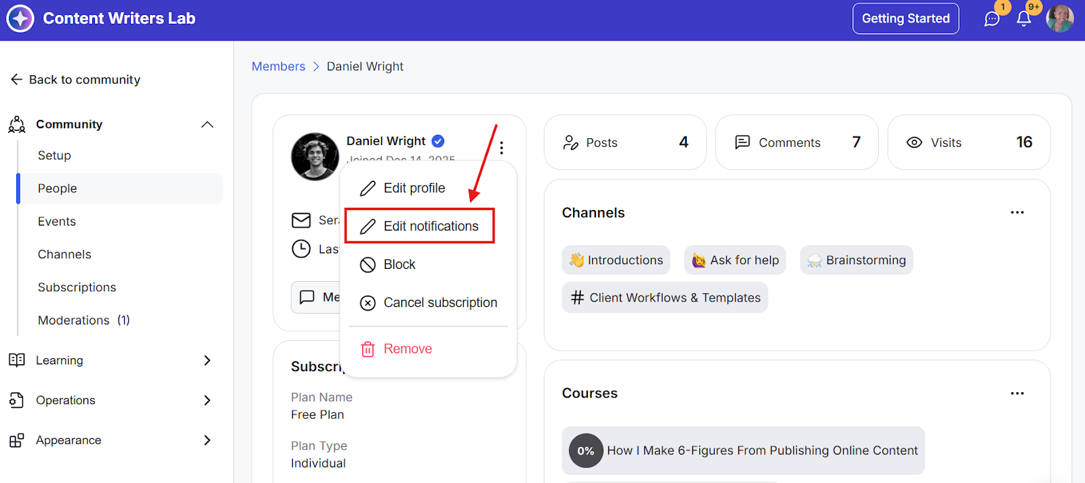Image resolution: width=1085 pixels, height=483 pixels.
Task: Click the circle-x icon beside Cancel subscription
Action: [368, 303]
